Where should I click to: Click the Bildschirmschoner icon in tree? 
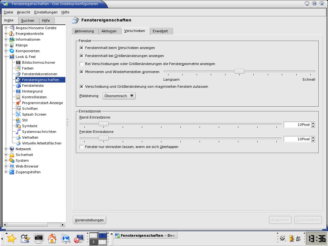18,62
